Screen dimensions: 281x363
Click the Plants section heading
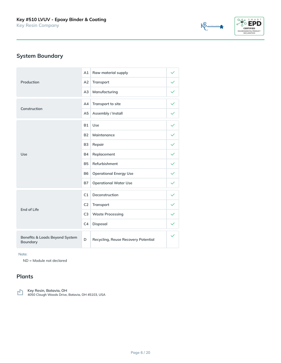point(25,277)
